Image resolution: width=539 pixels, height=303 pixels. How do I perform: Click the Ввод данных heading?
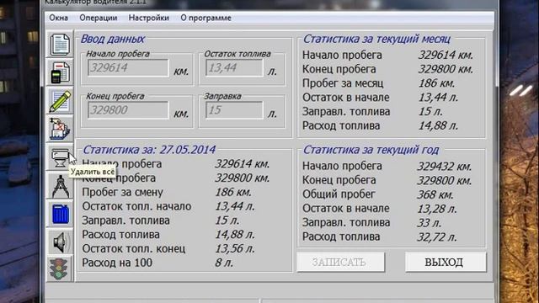[x=112, y=40]
